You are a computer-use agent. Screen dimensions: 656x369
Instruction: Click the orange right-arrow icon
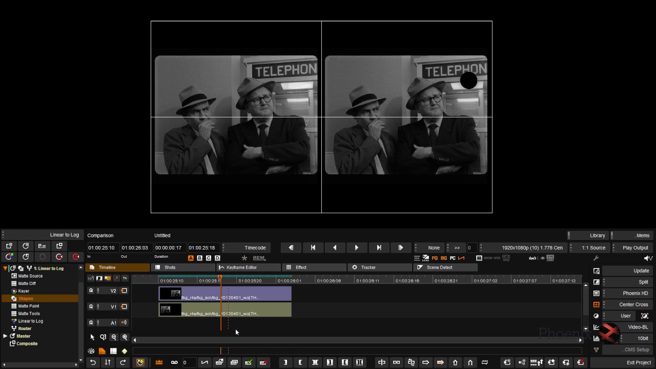[440, 362]
